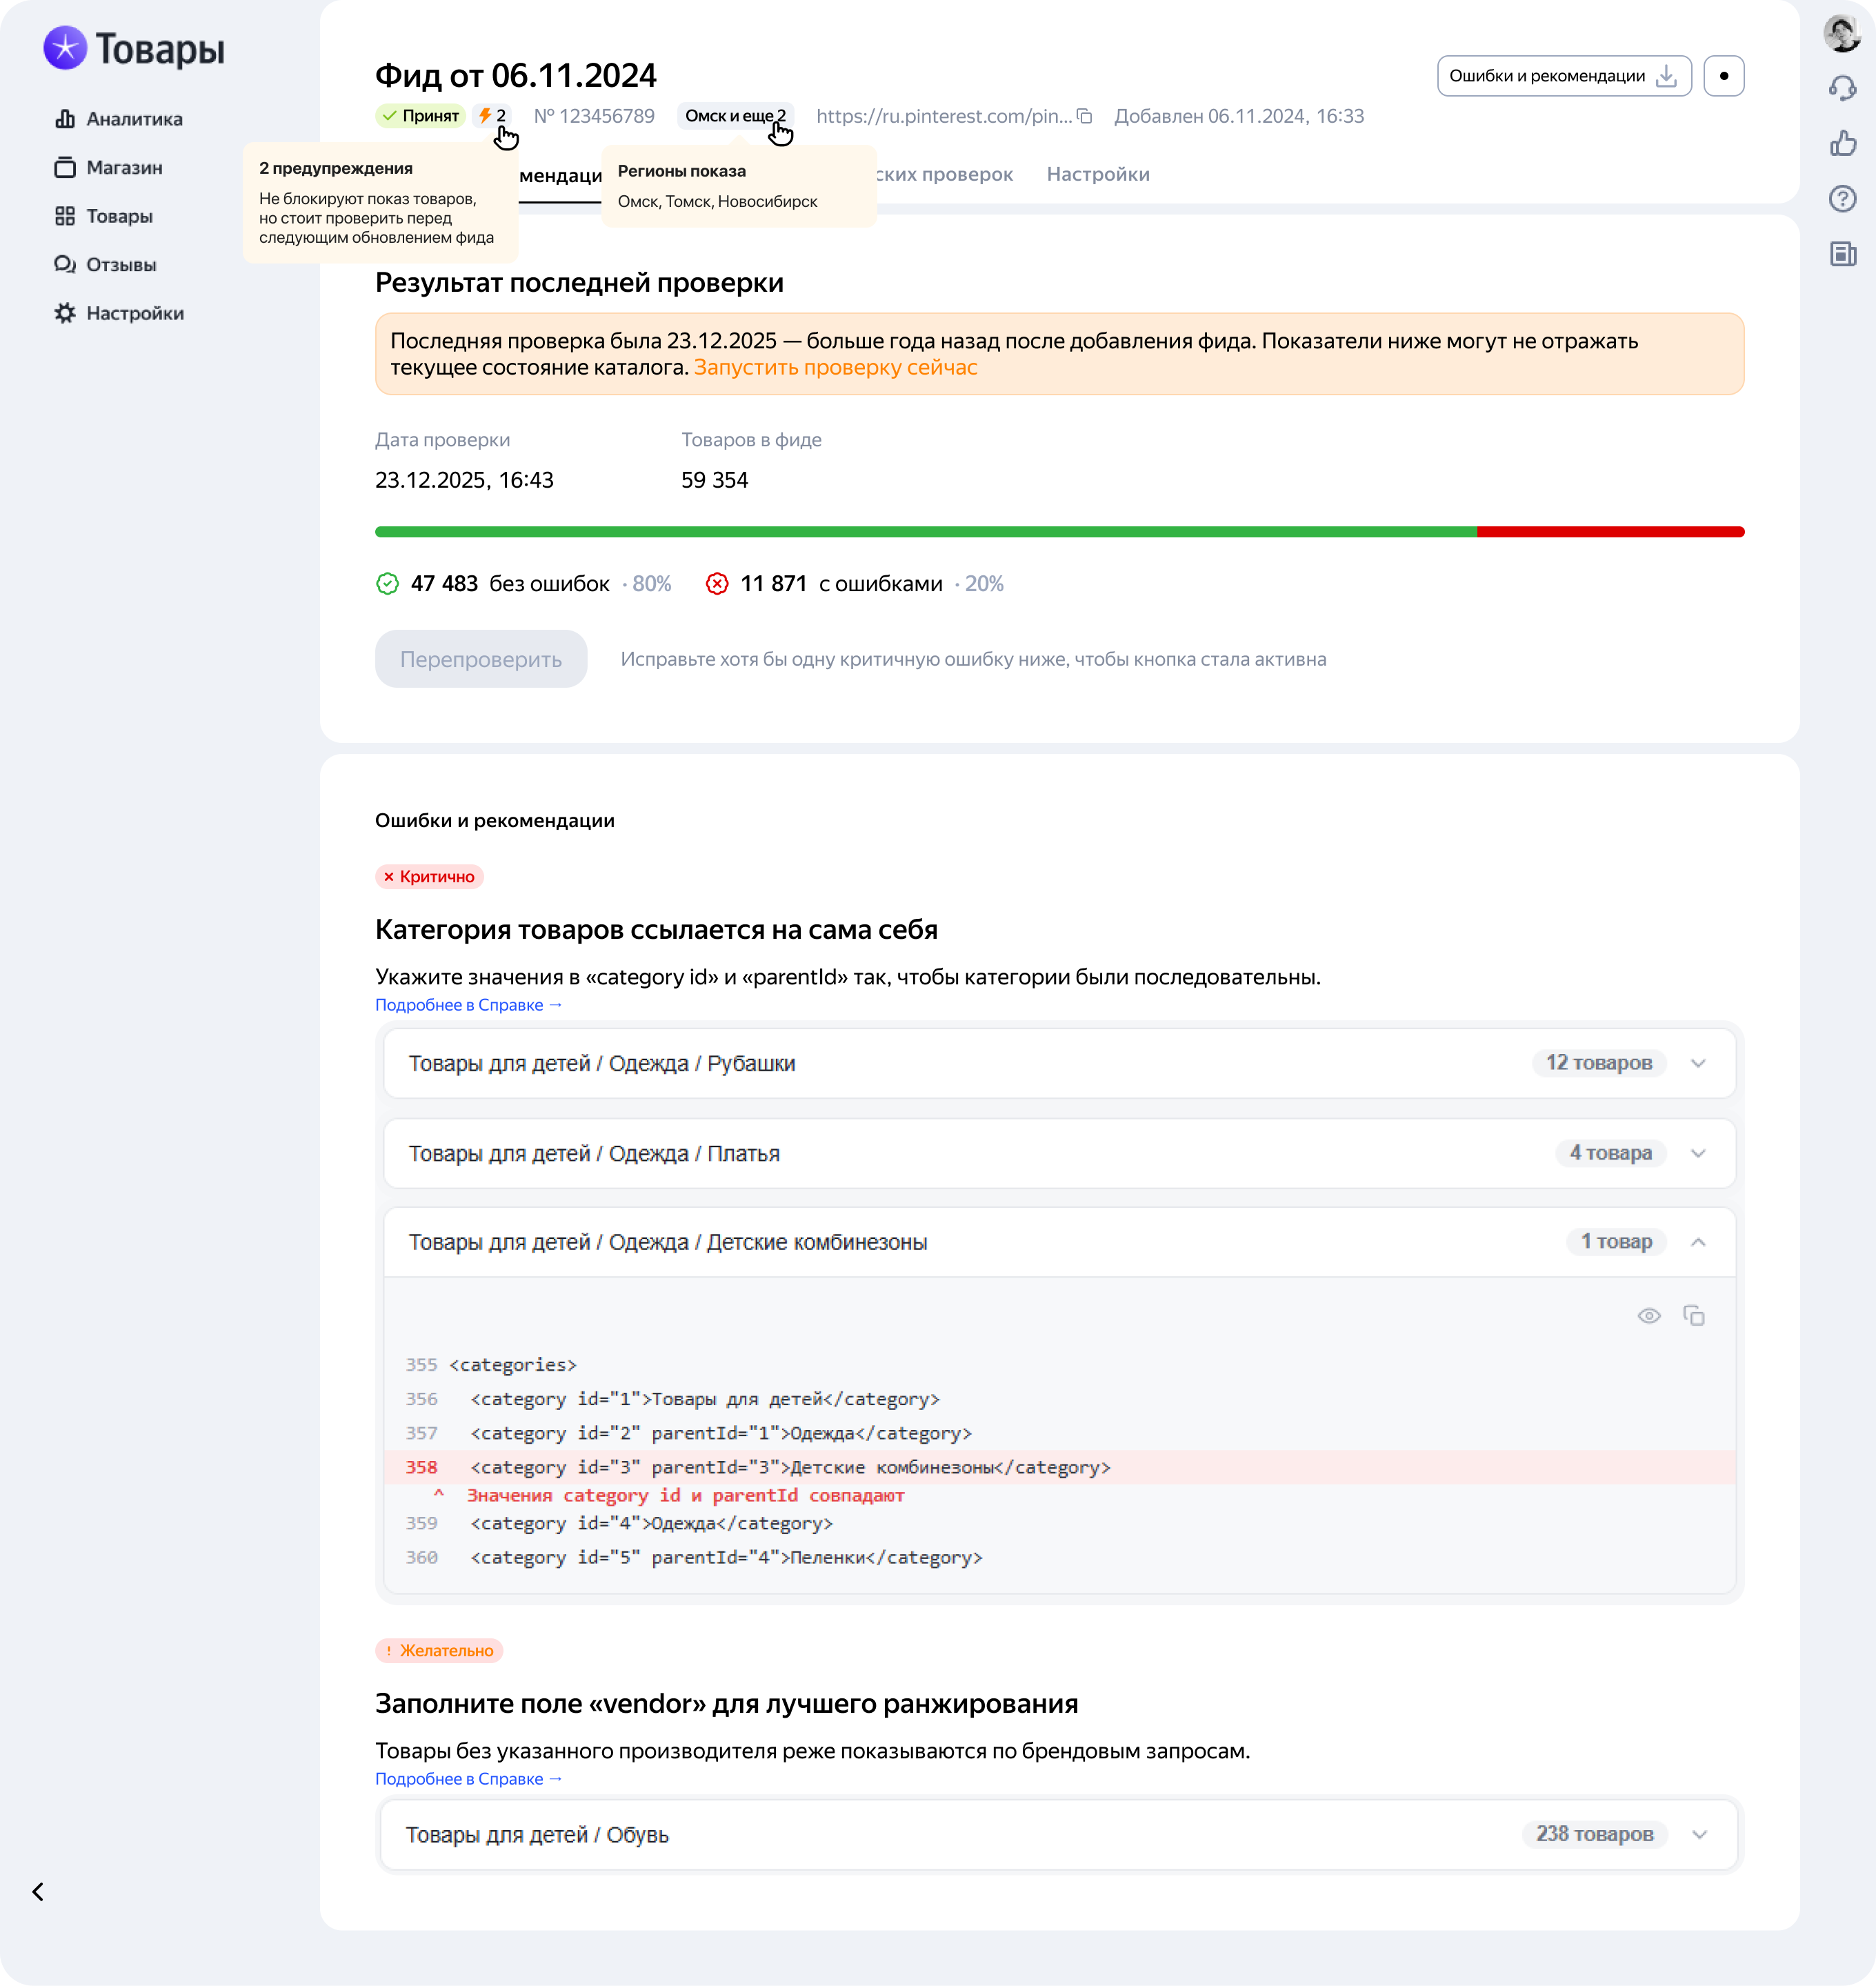
Task: Open the more options dot button
Action: pos(1724,76)
